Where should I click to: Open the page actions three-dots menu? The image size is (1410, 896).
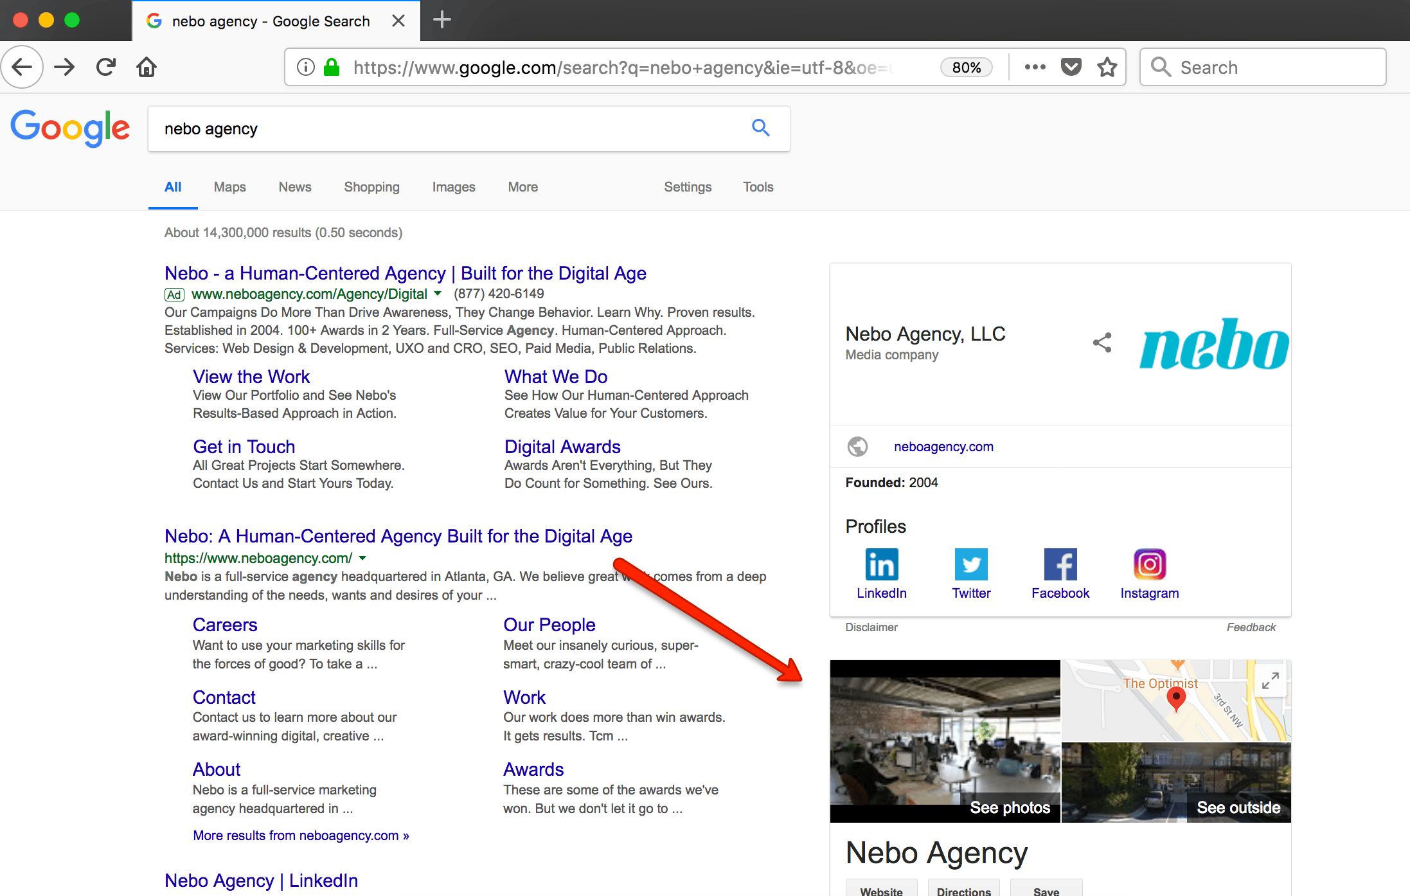pyautogui.click(x=1035, y=67)
